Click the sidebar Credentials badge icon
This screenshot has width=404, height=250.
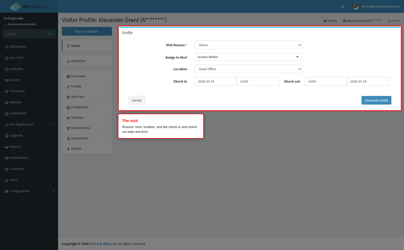tap(7, 114)
